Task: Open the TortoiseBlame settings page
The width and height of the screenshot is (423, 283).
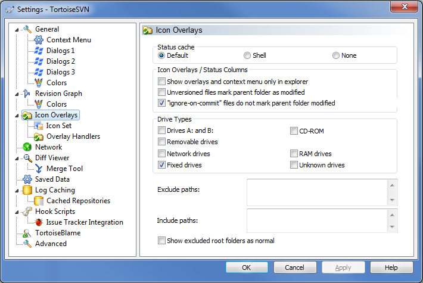Action: (58, 233)
